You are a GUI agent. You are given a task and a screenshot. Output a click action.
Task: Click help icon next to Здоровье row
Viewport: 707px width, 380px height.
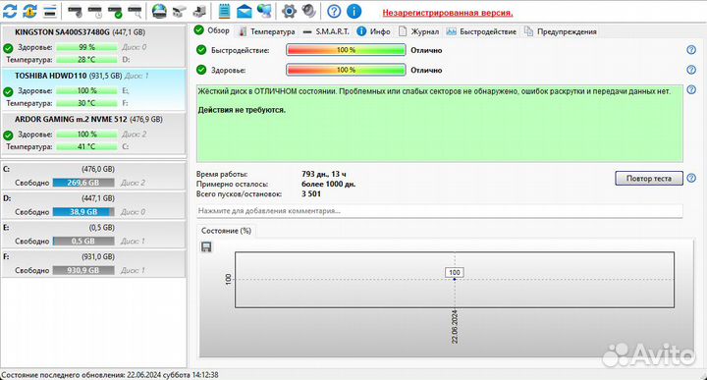coord(691,70)
